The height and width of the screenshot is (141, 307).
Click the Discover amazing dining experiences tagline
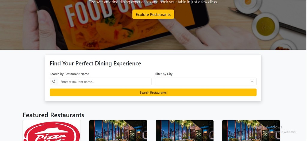point(153,2)
